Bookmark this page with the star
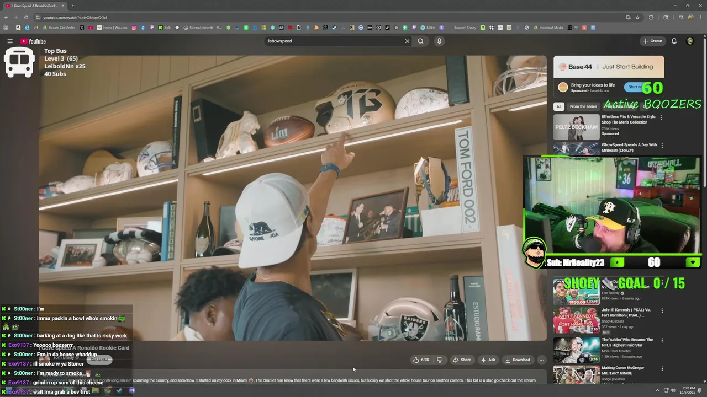Viewport: 707px width, 397px height. (637, 17)
